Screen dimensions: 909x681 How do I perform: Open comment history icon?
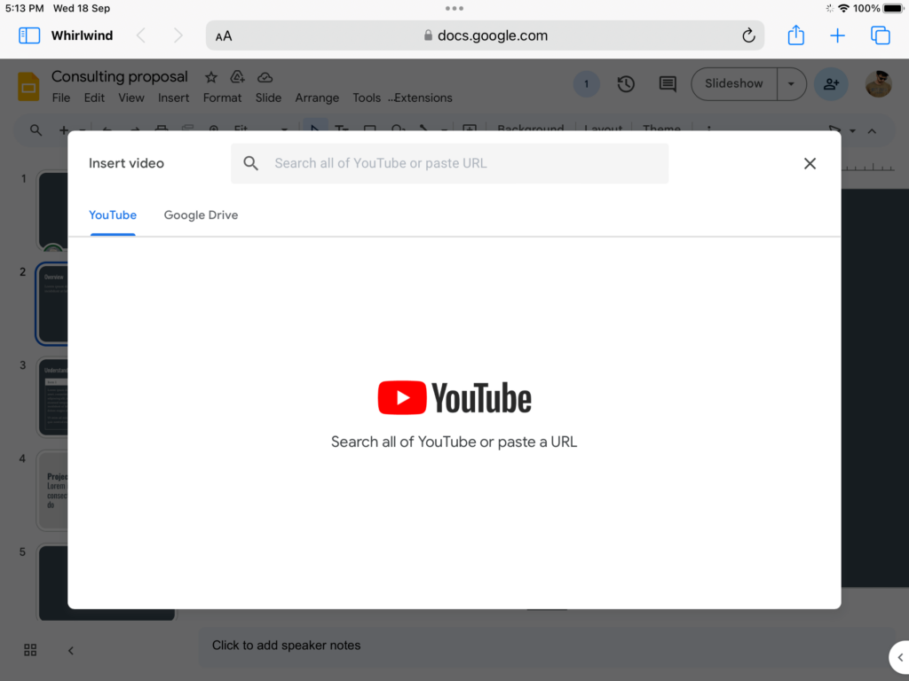(667, 83)
